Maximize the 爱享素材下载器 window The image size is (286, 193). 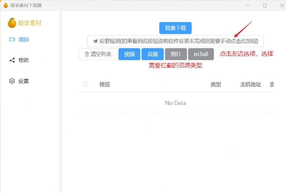(x=265, y=5)
